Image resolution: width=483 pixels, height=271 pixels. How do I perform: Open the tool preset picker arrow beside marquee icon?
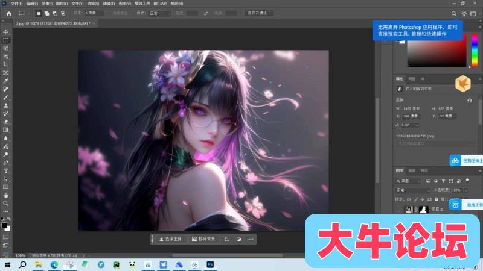[x=28, y=13]
